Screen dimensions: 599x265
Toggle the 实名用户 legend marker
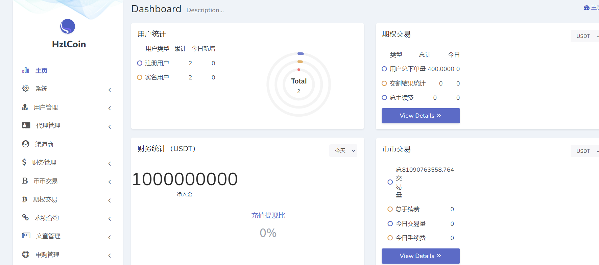coord(140,77)
